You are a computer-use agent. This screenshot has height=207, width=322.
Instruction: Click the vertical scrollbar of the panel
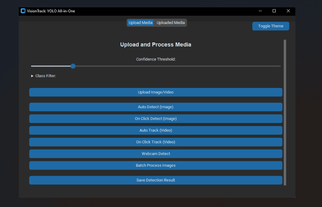285,113
